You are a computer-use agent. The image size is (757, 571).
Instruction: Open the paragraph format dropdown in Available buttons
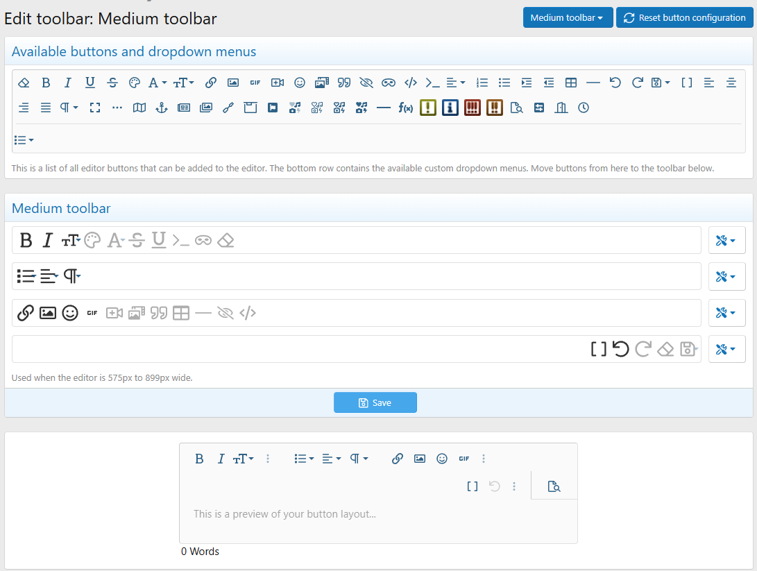[69, 108]
